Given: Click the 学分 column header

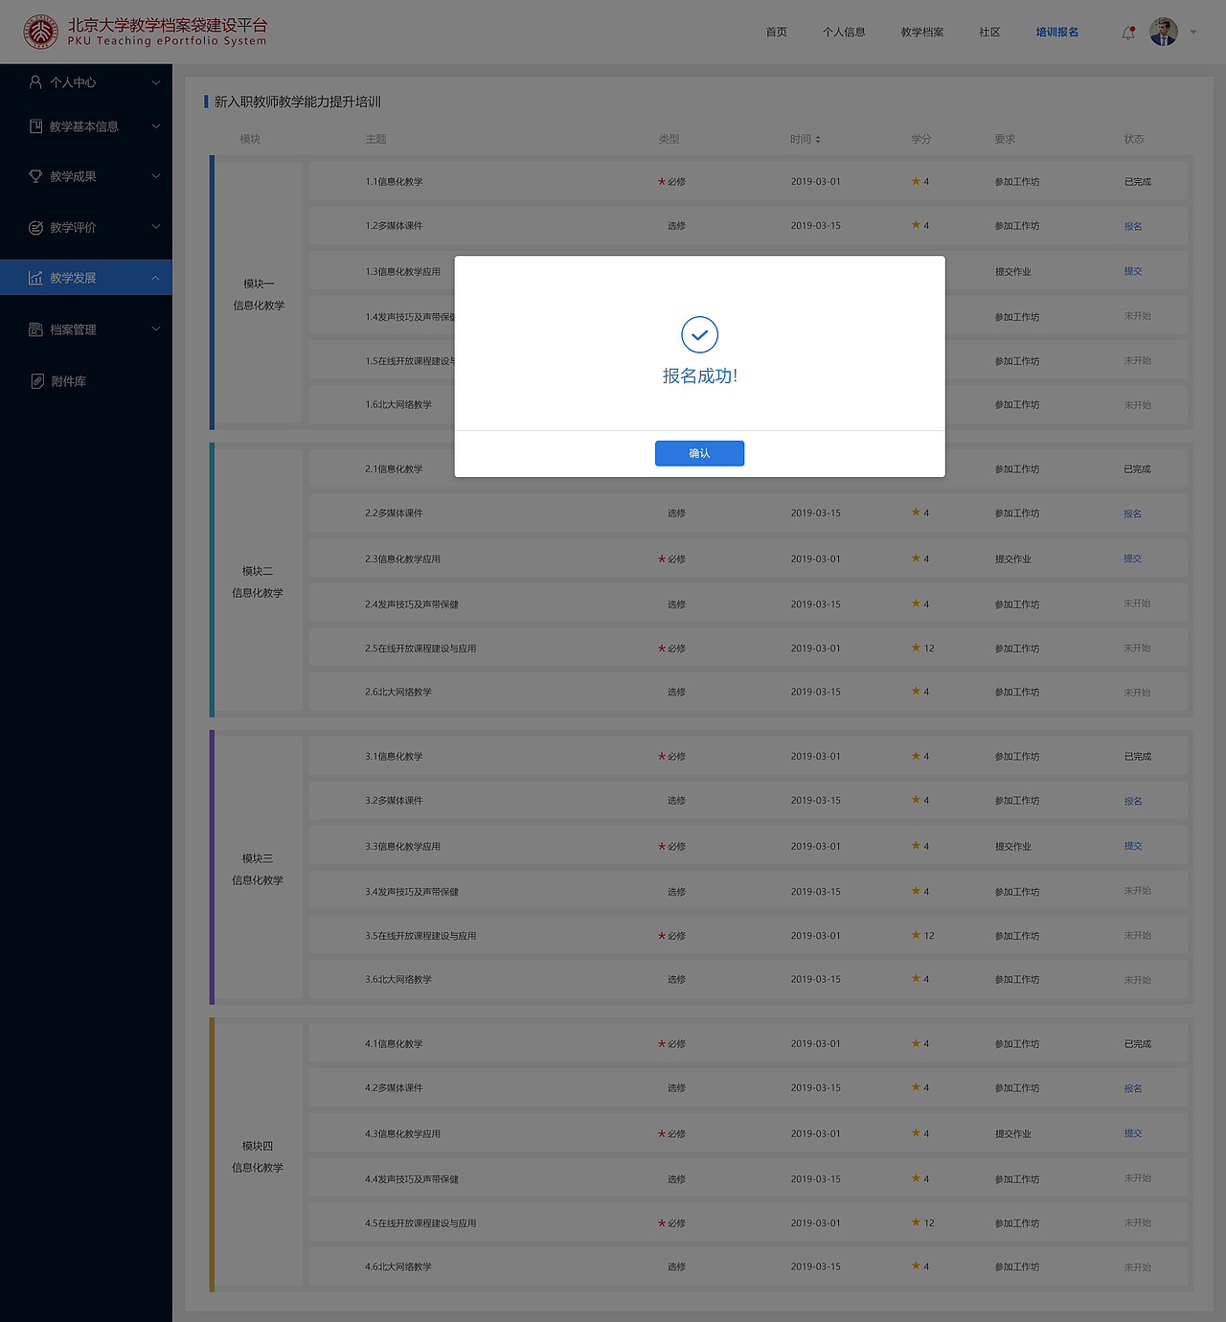Looking at the screenshot, I should [921, 139].
